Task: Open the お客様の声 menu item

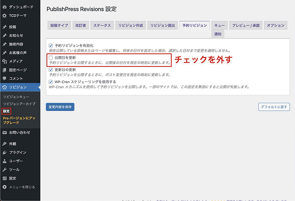Action: [20, 53]
